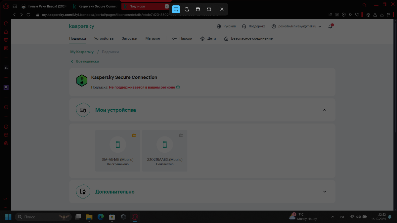Click the taskbar Поиск search box
Viewport: 397px width, 223px height.
(43, 217)
